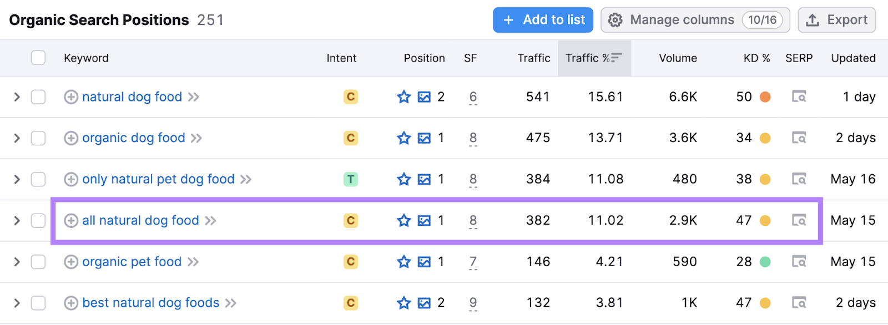Click the plus icon beside natural dog food
The height and width of the screenshot is (325, 888).
point(71,97)
